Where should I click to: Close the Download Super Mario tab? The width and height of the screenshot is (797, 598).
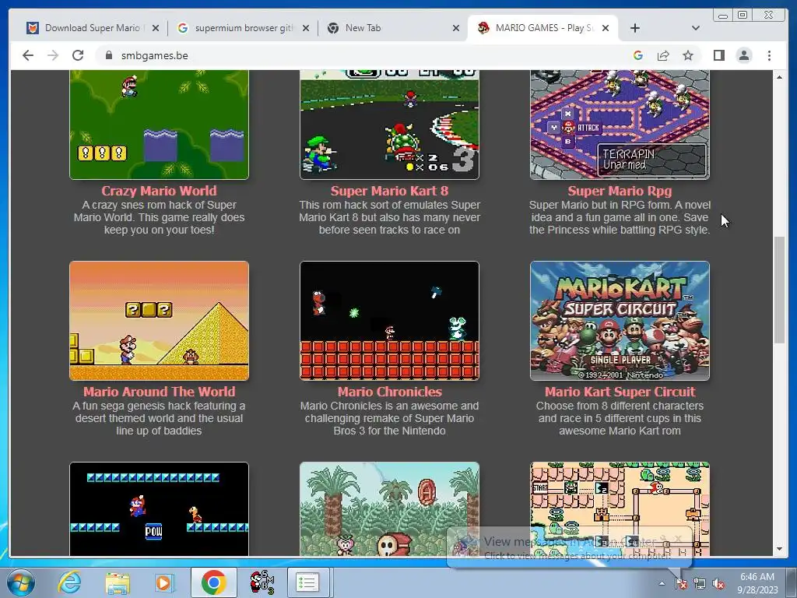pyautogui.click(x=156, y=29)
